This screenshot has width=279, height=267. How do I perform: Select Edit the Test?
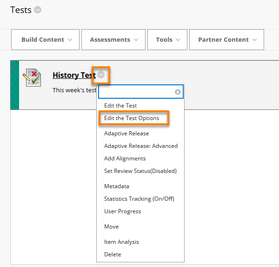tap(120, 106)
